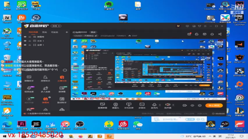The height and width of the screenshot is (139, 248).
Task: Select the 全屏 1 layer row
Action: pyautogui.click(x=45, y=45)
